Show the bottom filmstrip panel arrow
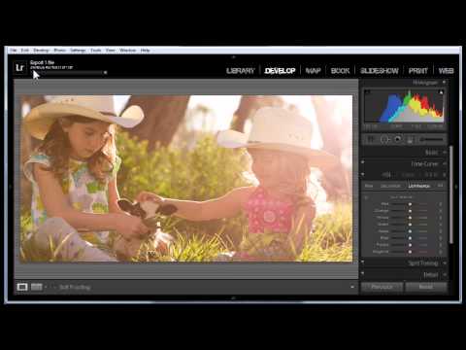 pyautogui.click(x=233, y=297)
